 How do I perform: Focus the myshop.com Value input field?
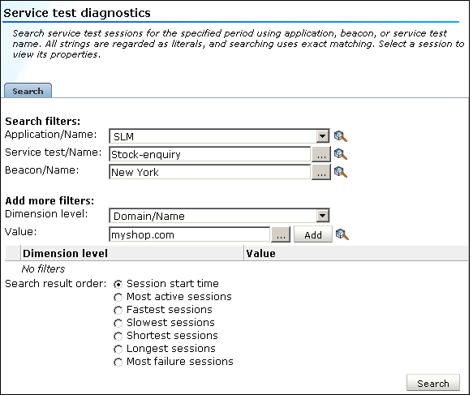coord(189,234)
